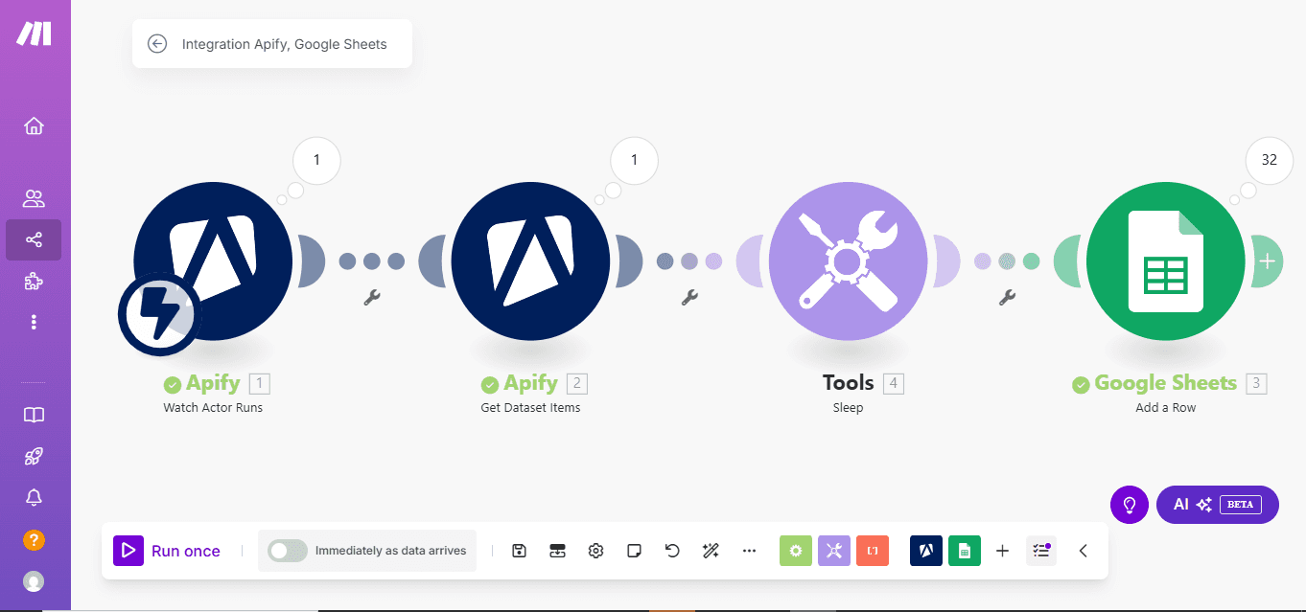The height and width of the screenshot is (612, 1306).
Task: Open the bell Notifications icon
Action: tap(34, 498)
